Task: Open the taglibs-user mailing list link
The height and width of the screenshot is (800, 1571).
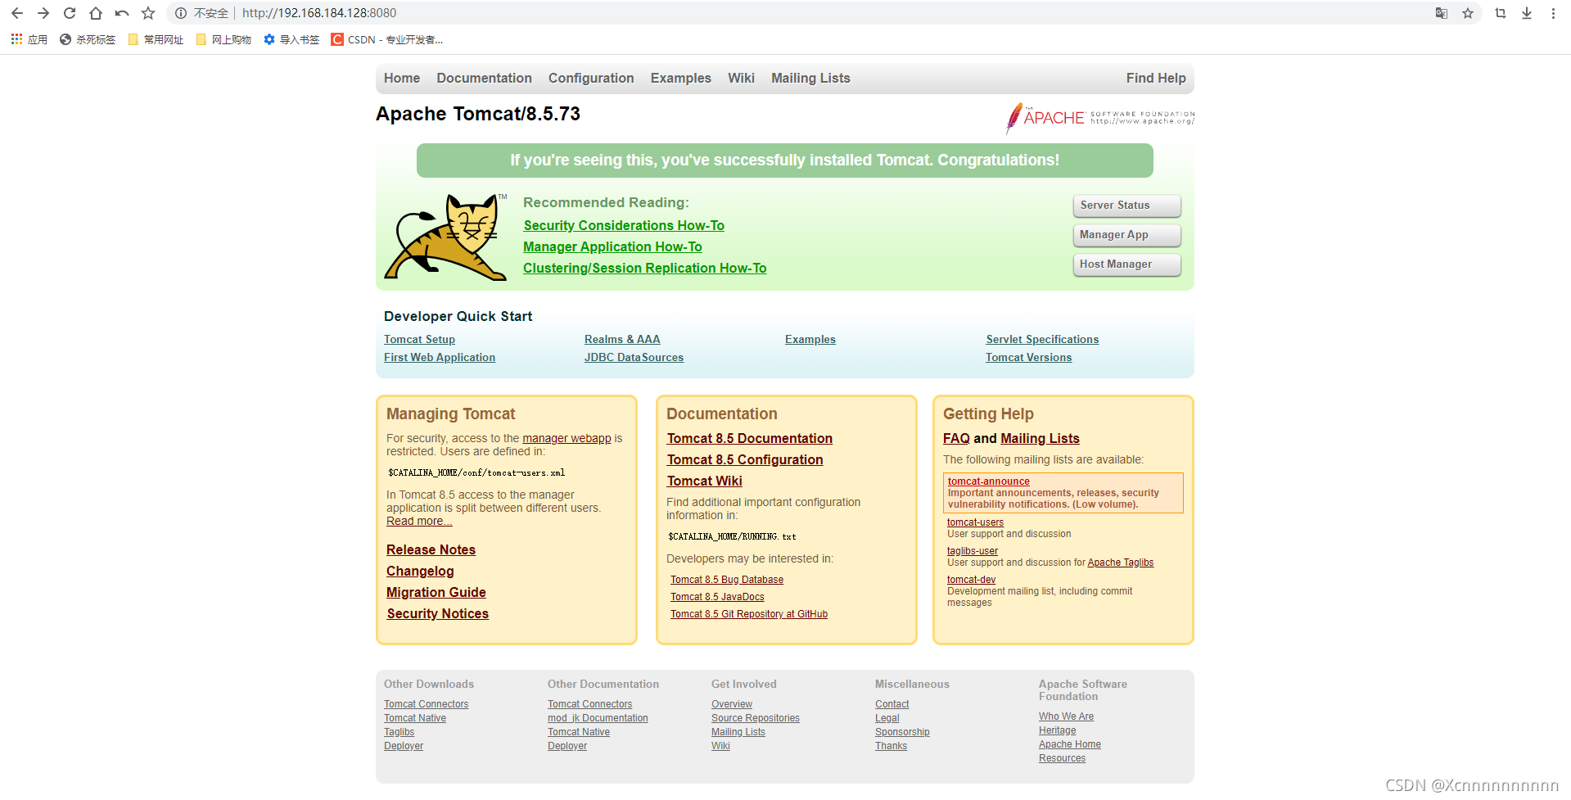Action: [x=973, y=551]
